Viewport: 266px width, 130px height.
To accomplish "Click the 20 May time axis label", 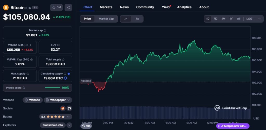I will point(129,123).
